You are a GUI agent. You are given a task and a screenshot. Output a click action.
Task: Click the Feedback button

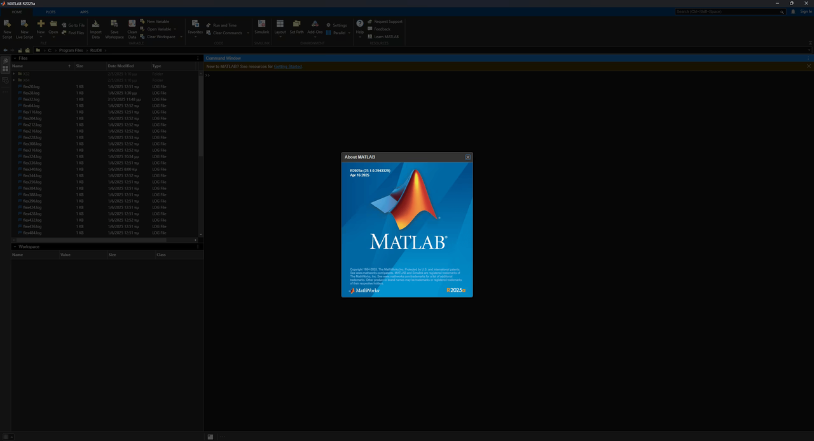(x=379, y=29)
